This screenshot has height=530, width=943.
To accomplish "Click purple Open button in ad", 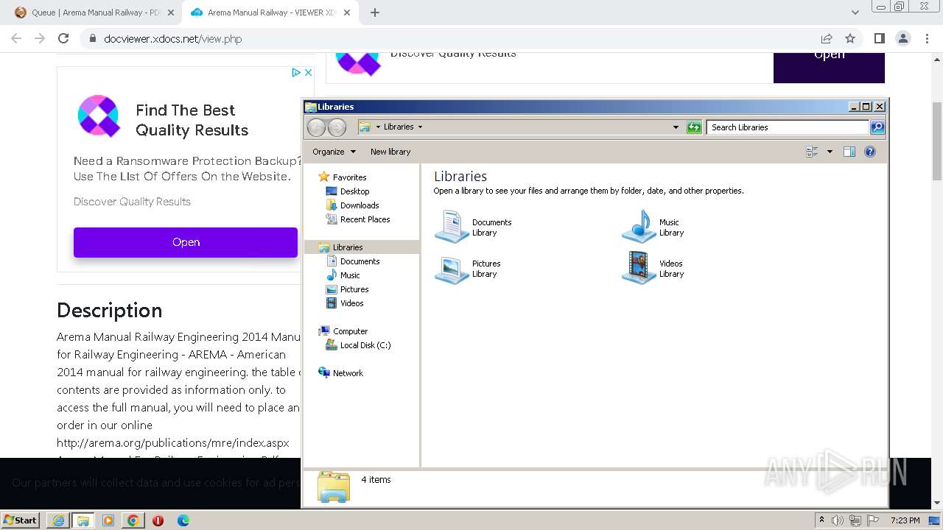I will point(186,242).
